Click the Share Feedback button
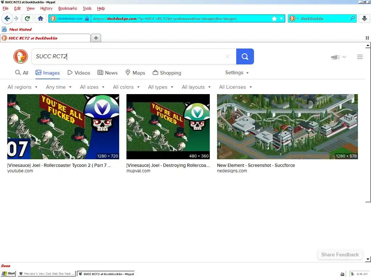Viewport: 371px width, 278px height. (x=340, y=254)
